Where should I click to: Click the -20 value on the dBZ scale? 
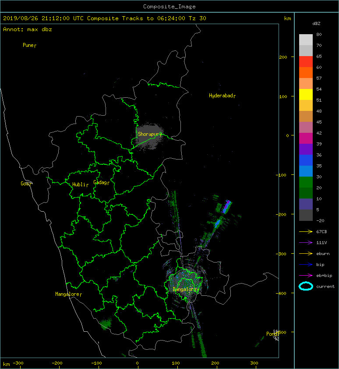[x=320, y=220]
